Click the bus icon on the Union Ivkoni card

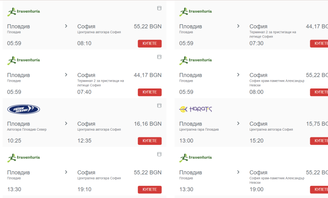coord(159,105)
